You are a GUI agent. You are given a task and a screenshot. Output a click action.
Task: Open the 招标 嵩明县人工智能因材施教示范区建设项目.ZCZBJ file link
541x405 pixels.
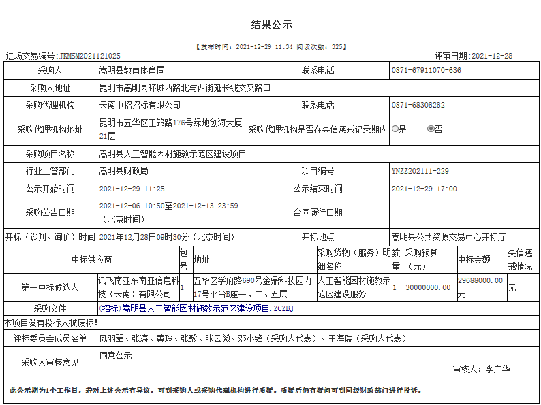pyautogui.click(x=196, y=308)
